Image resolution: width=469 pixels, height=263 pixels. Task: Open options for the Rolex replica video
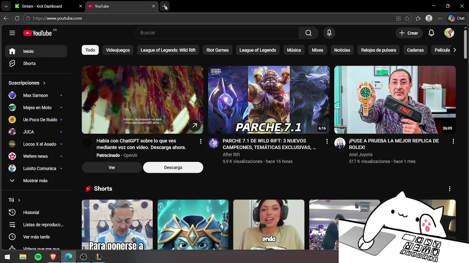pos(453,141)
